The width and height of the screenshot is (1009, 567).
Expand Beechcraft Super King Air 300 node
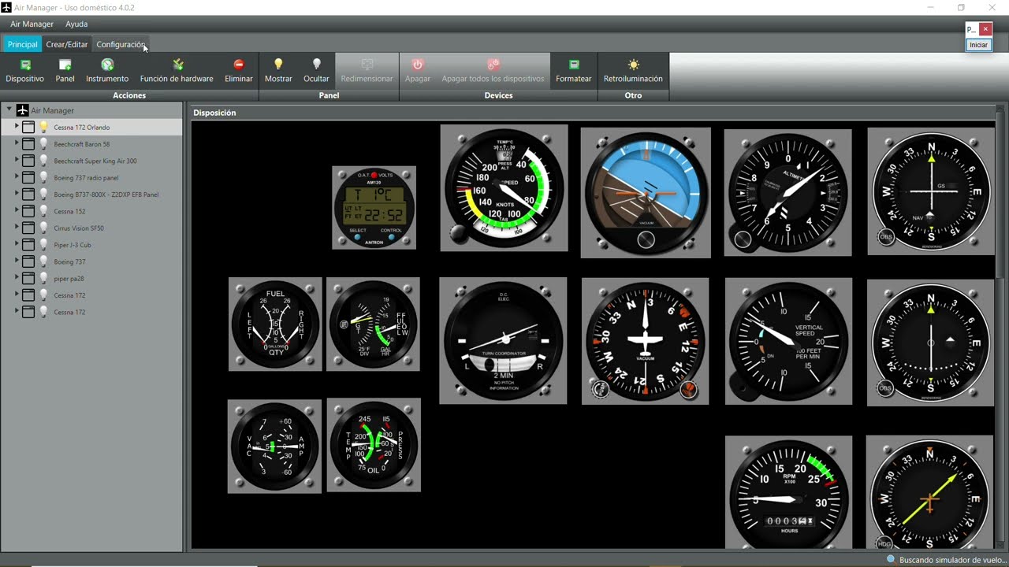[17, 161]
